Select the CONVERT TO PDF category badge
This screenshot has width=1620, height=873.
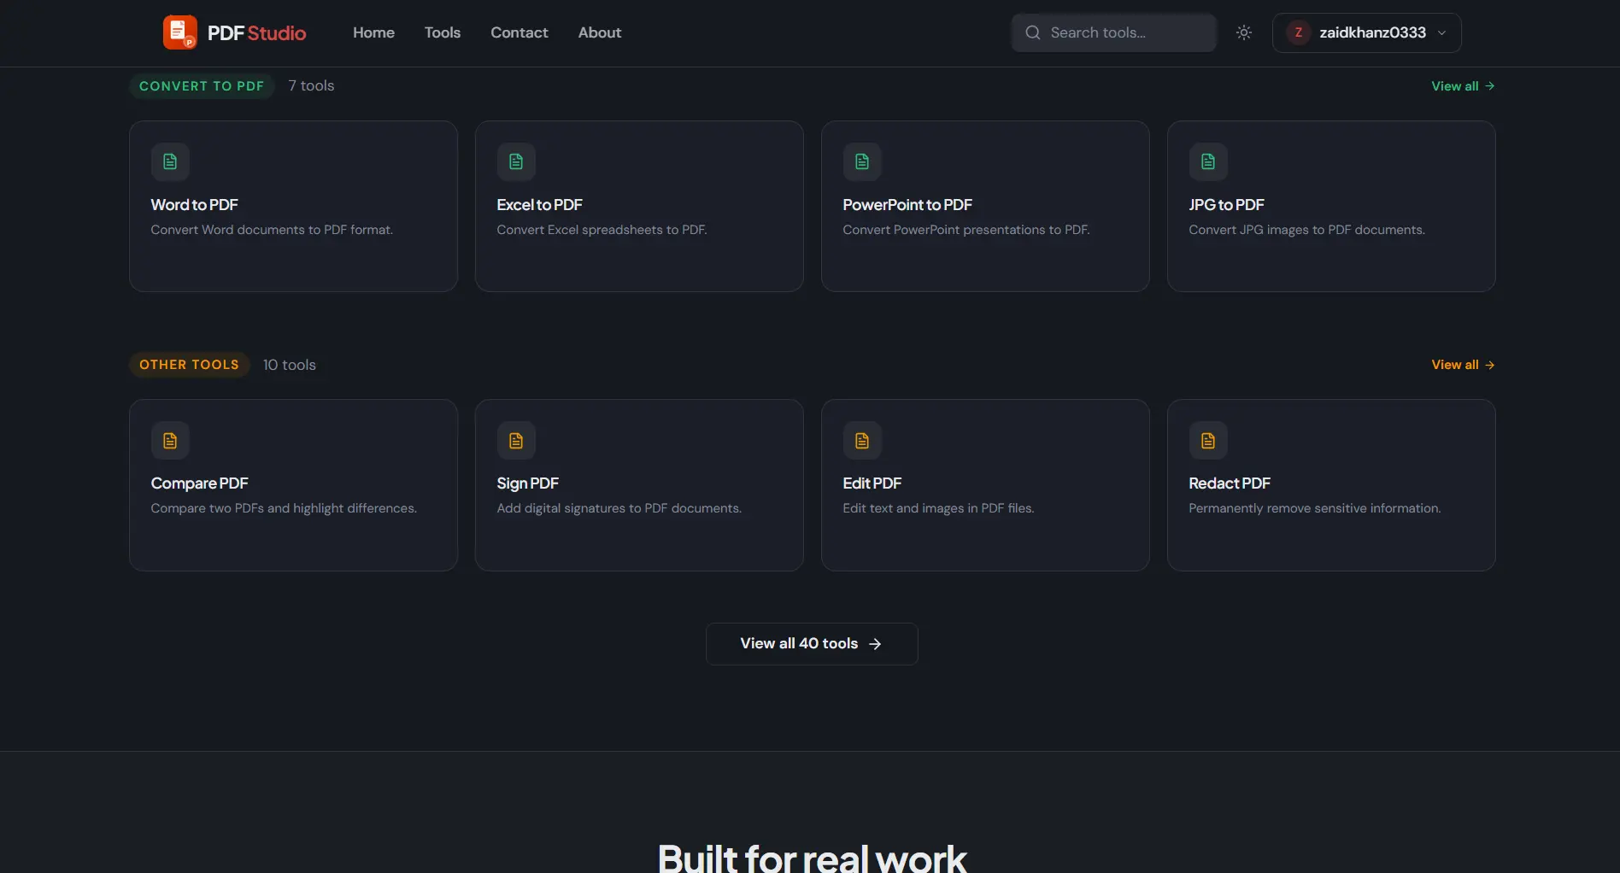(x=202, y=86)
